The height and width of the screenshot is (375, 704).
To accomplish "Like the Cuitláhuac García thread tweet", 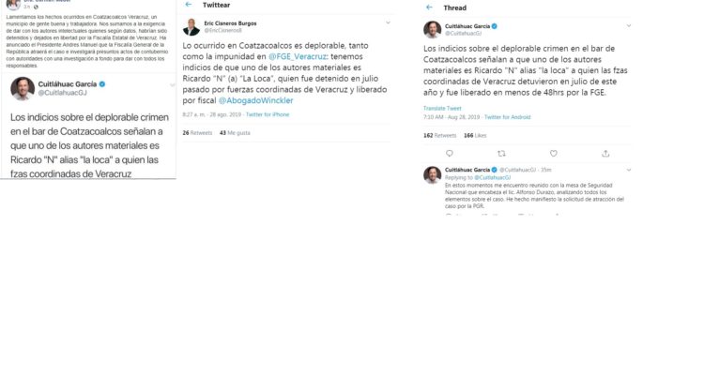I will coord(554,154).
